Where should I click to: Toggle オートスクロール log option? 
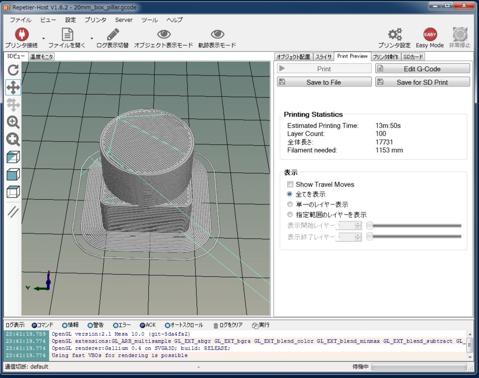point(184,325)
